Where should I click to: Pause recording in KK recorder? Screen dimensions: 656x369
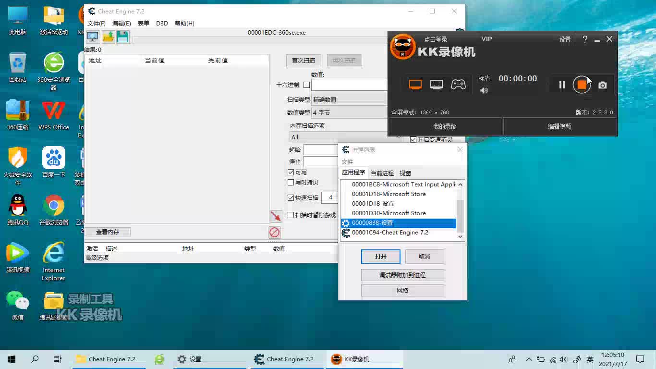coord(562,85)
